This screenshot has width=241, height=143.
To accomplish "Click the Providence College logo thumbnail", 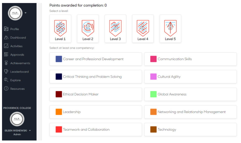I will [x=17, y=119].
